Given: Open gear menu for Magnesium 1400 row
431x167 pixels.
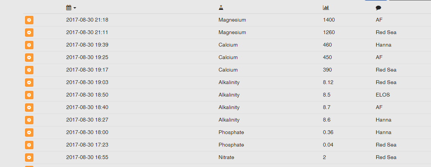Looking at the screenshot, I should coord(29,20).
